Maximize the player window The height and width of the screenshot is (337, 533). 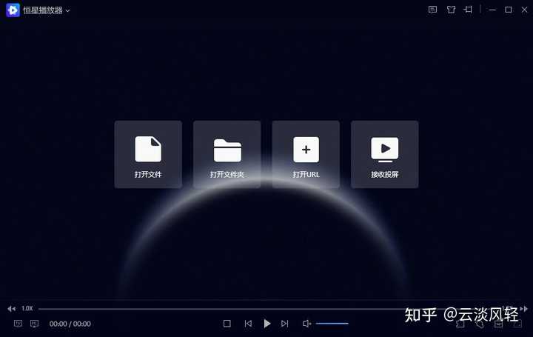tap(508, 10)
